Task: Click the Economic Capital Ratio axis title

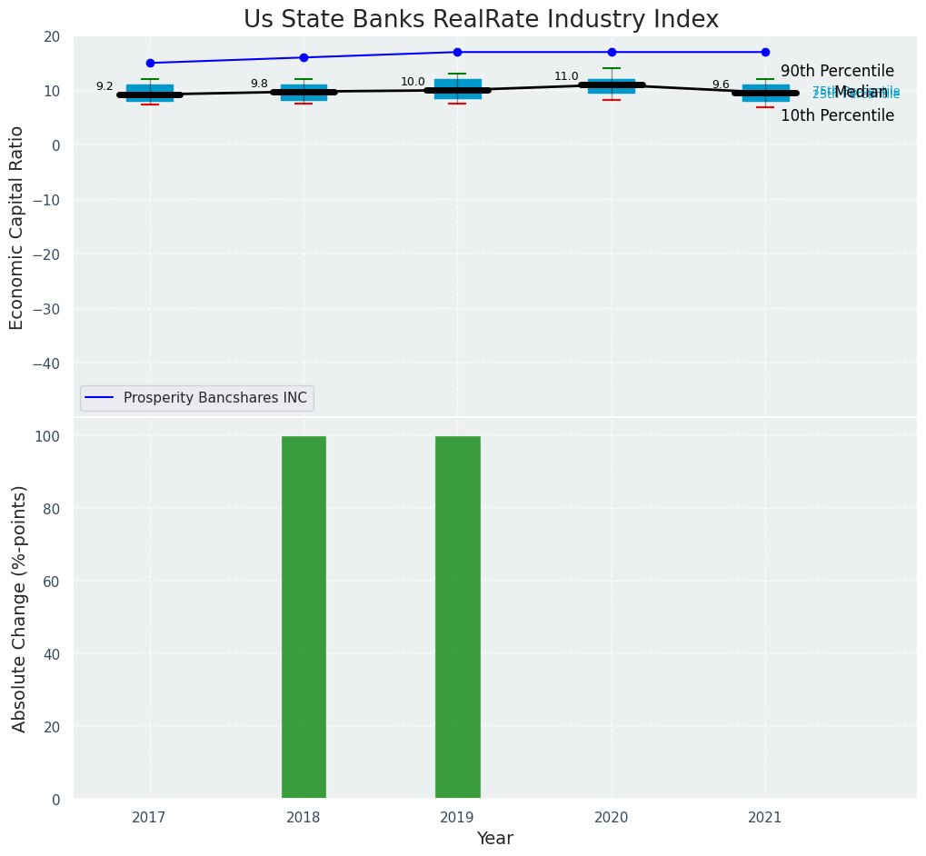Action: [x=17, y=227]
